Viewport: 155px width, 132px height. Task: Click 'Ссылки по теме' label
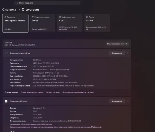pos(11,92)
